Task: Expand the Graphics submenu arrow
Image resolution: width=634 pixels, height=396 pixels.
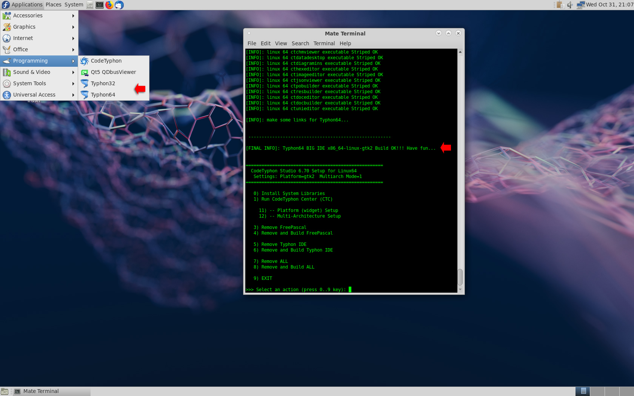Action: pyautogui.click(x=73, y=27)
